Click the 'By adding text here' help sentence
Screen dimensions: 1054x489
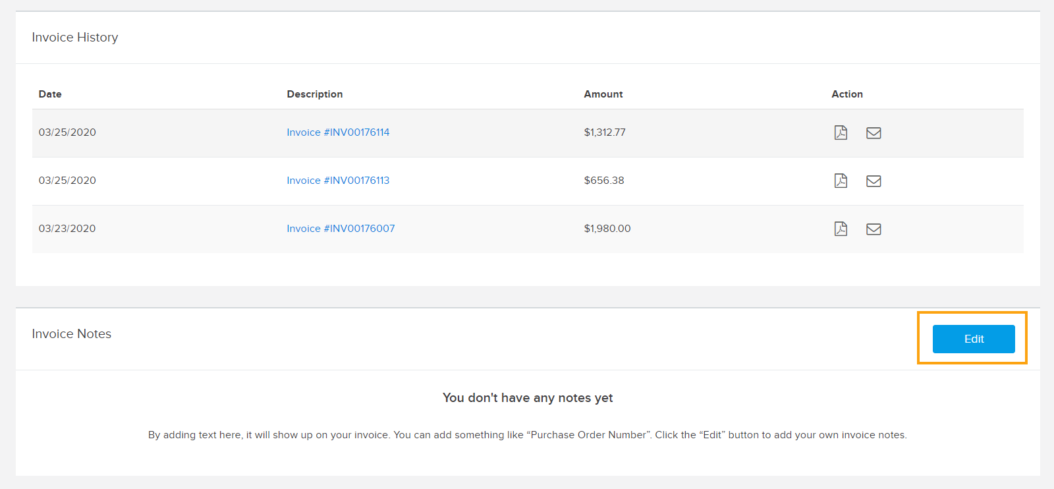coord(528,435)
